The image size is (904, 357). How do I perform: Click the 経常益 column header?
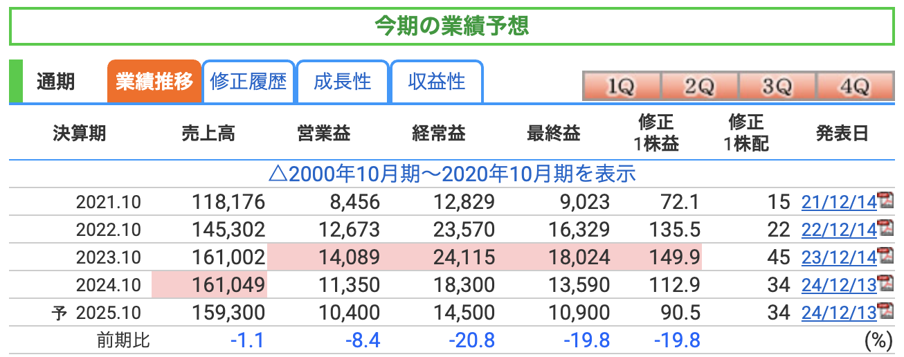click(x=438, y=134)
